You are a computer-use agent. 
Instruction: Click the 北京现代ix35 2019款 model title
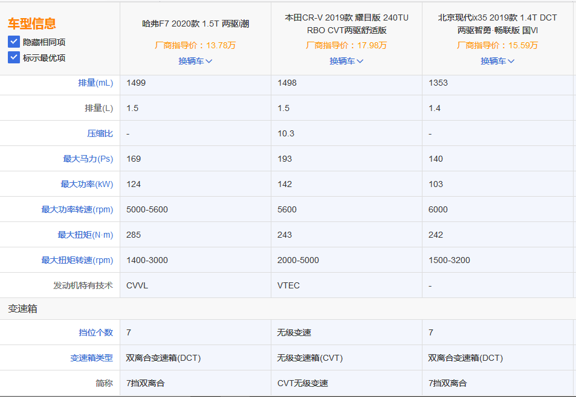tap(497, 24)
